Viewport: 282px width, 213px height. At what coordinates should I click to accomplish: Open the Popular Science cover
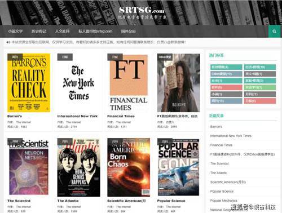tap(178, 167)
